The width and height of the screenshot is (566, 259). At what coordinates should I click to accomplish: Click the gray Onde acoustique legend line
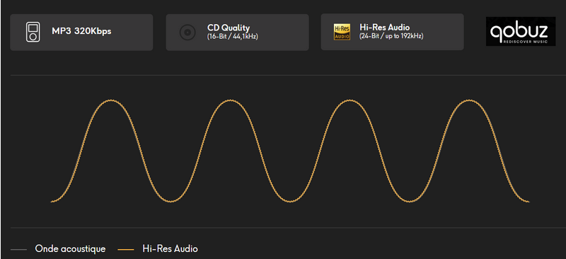pyautogui.click(x=19, y=249)
